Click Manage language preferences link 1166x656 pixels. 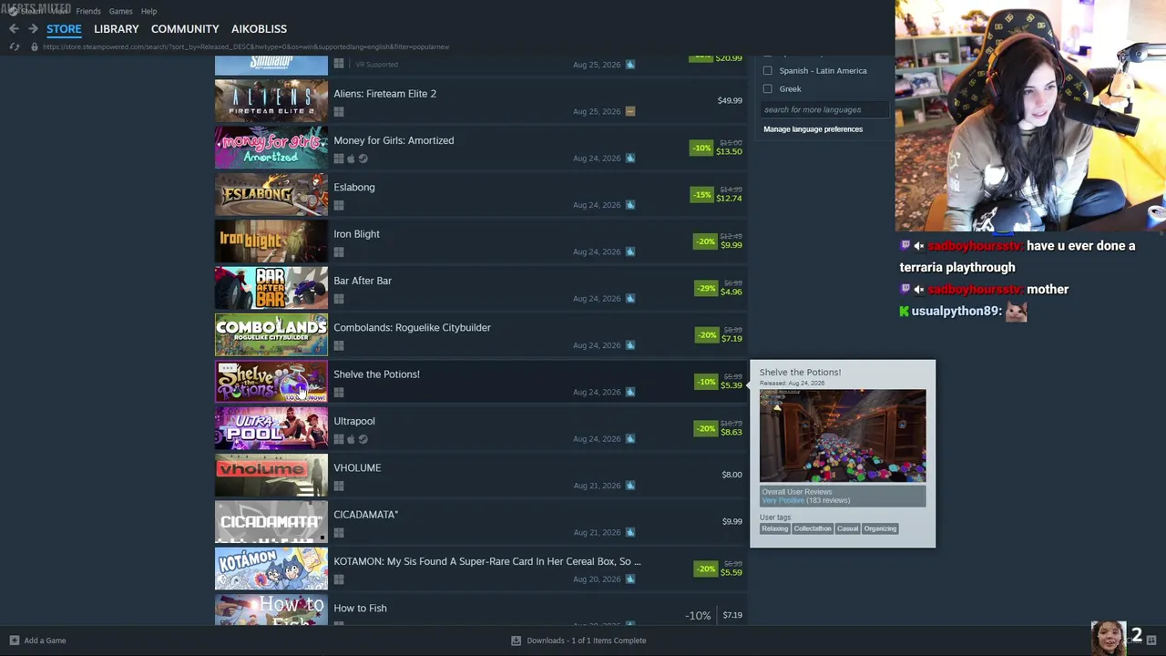tap(813, 129)
